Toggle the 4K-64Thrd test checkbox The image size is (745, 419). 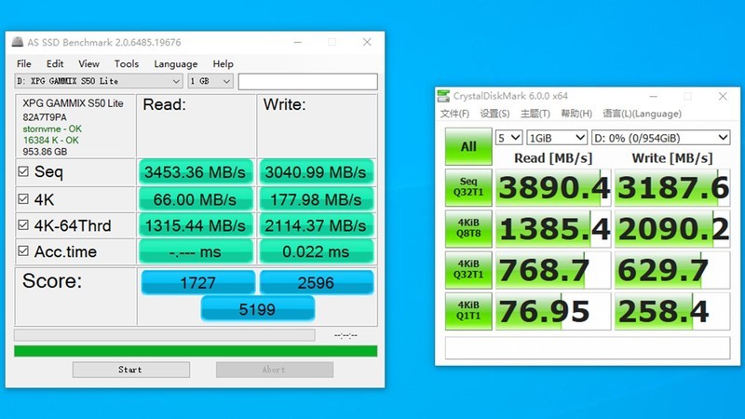22,224
